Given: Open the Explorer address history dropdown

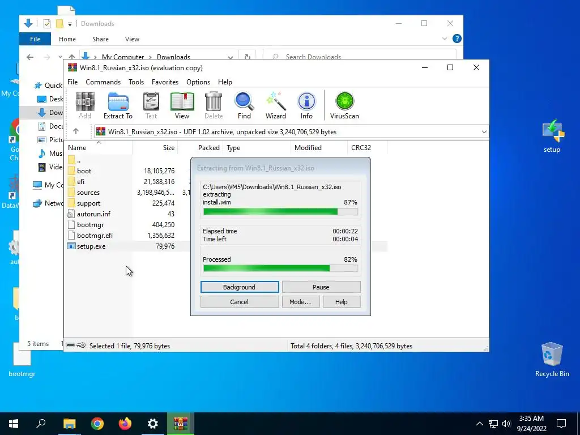Looking at the screenshot, I should (231, 57).
